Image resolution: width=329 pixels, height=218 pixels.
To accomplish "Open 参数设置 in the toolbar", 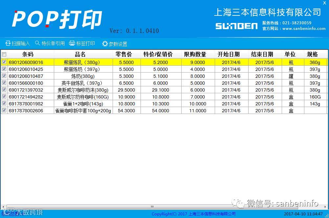I will click(x=115, y=44).
